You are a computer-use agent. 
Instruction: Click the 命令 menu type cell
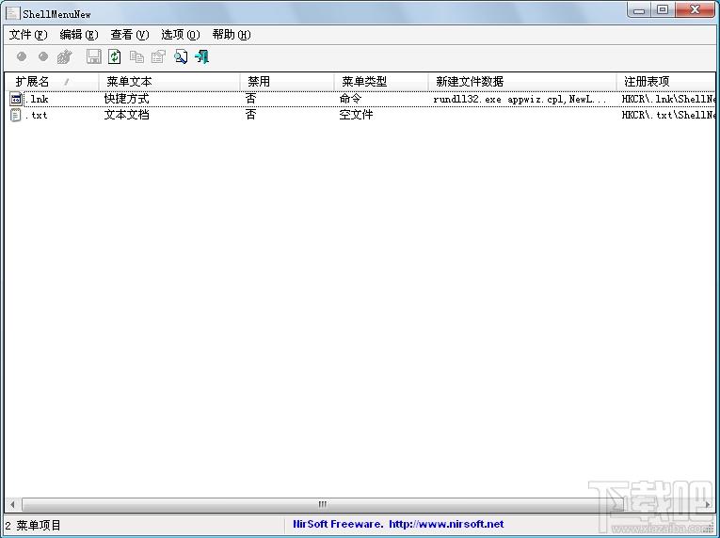point(350,99)
